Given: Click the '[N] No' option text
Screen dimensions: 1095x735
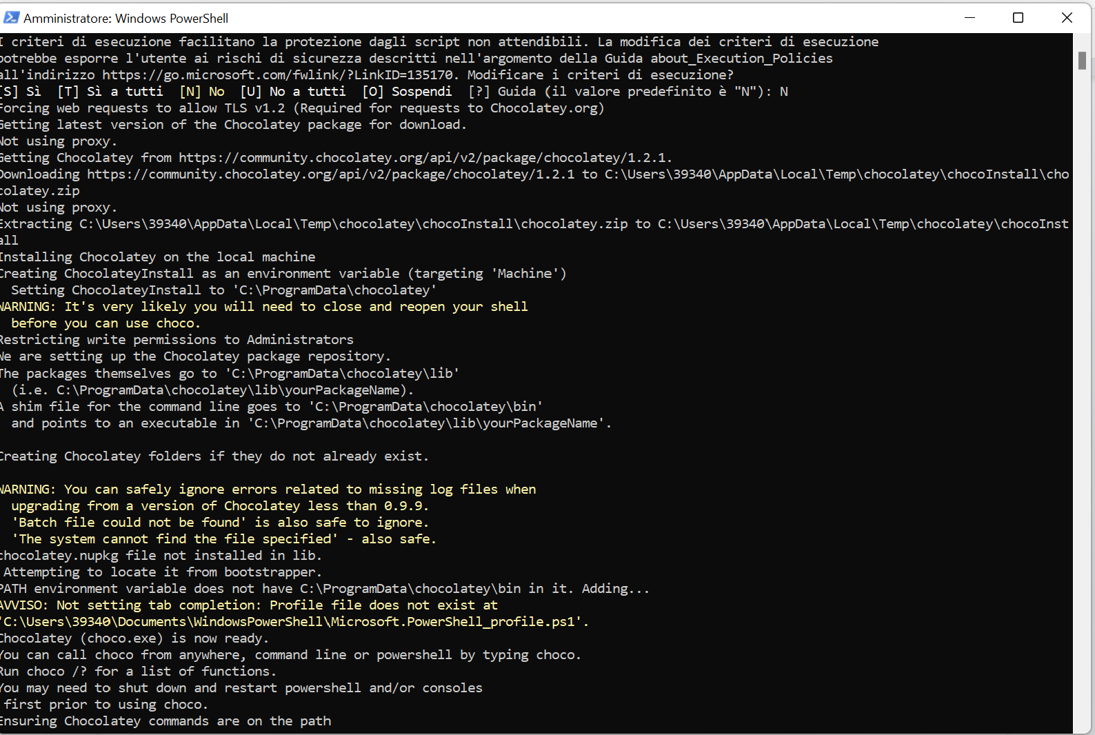Looking at the screenshot, I should pyautogui.click(x=202, y=91).
